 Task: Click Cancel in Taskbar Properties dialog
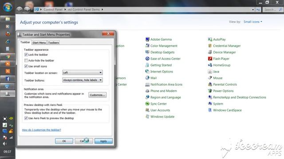[x=84, y=141]
